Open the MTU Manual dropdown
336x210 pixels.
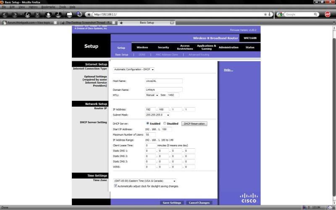point(152,95)
